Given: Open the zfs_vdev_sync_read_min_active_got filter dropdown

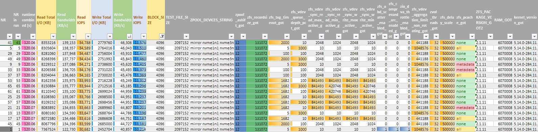Looking at the screenshot, I should click(x=338, y=36).
